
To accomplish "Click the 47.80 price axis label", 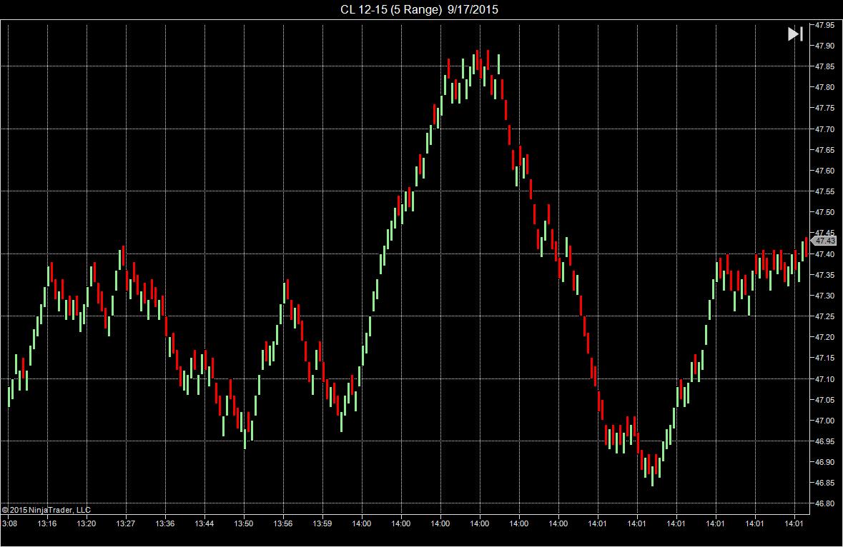I will 825,87.
